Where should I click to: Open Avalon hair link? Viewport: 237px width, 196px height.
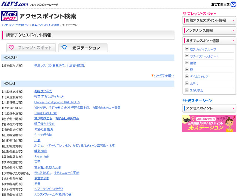coord(42,156)
